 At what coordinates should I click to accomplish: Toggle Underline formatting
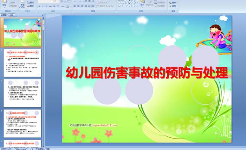tap(46, 6)
